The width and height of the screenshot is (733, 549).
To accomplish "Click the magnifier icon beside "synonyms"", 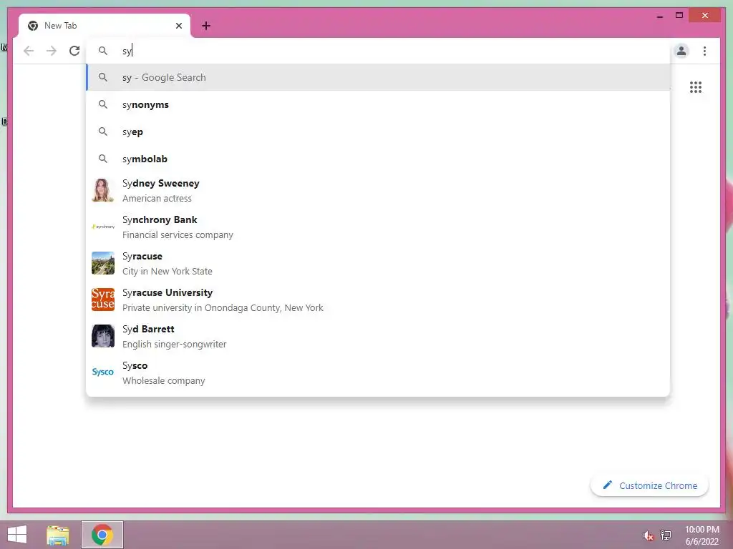I will [103, 104].
